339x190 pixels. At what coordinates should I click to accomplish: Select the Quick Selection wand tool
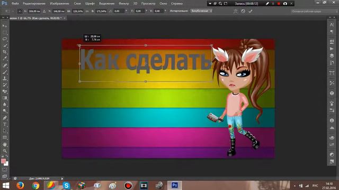tap(5, 45)
